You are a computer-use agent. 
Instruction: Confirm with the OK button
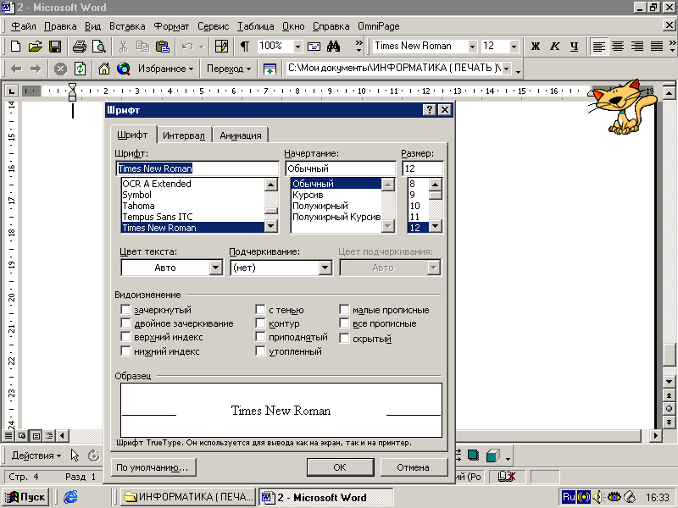[340, 467]
